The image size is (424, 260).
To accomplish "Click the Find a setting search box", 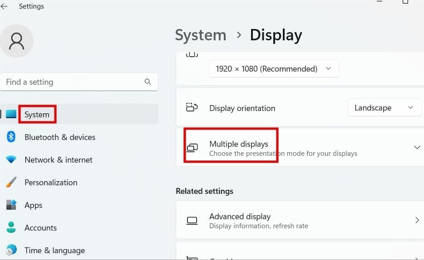I will (79, 82).
